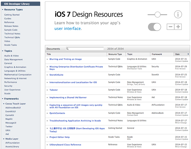
Task: Expand the Blurring and Tinting an Image row
Action: tap(47, 59)
